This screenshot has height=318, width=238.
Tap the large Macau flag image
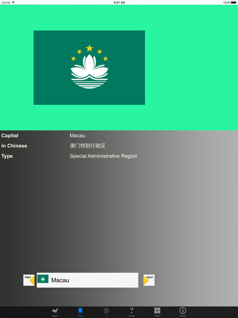pos(89,67)
